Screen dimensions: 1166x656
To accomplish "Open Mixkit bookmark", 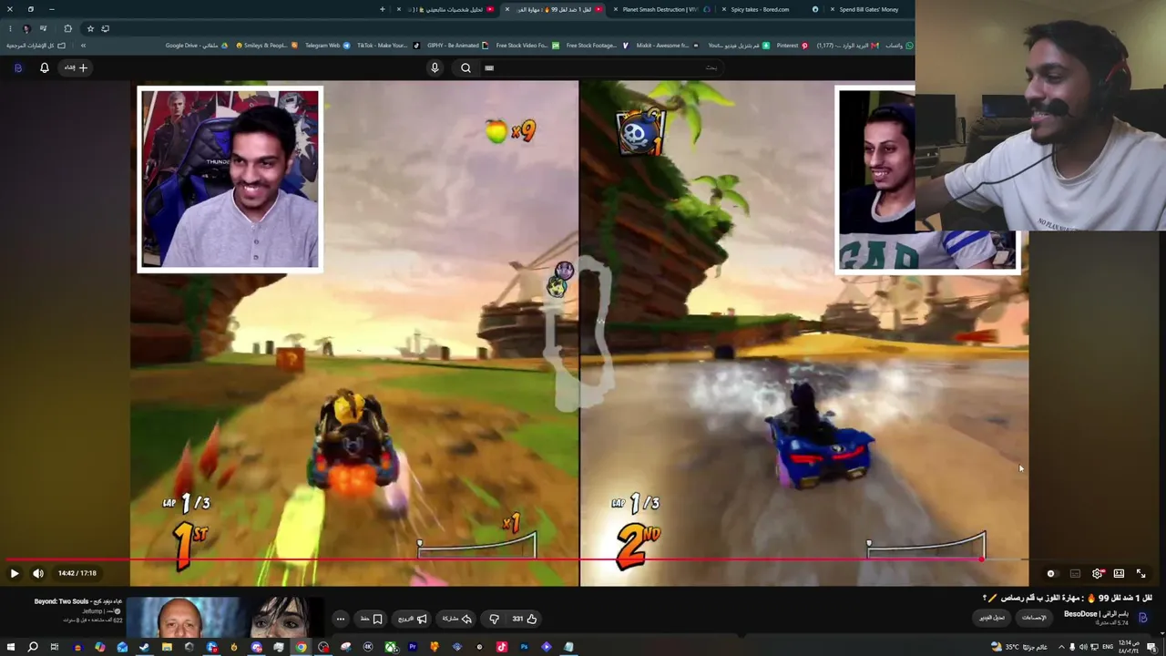I will click(666, 46).
